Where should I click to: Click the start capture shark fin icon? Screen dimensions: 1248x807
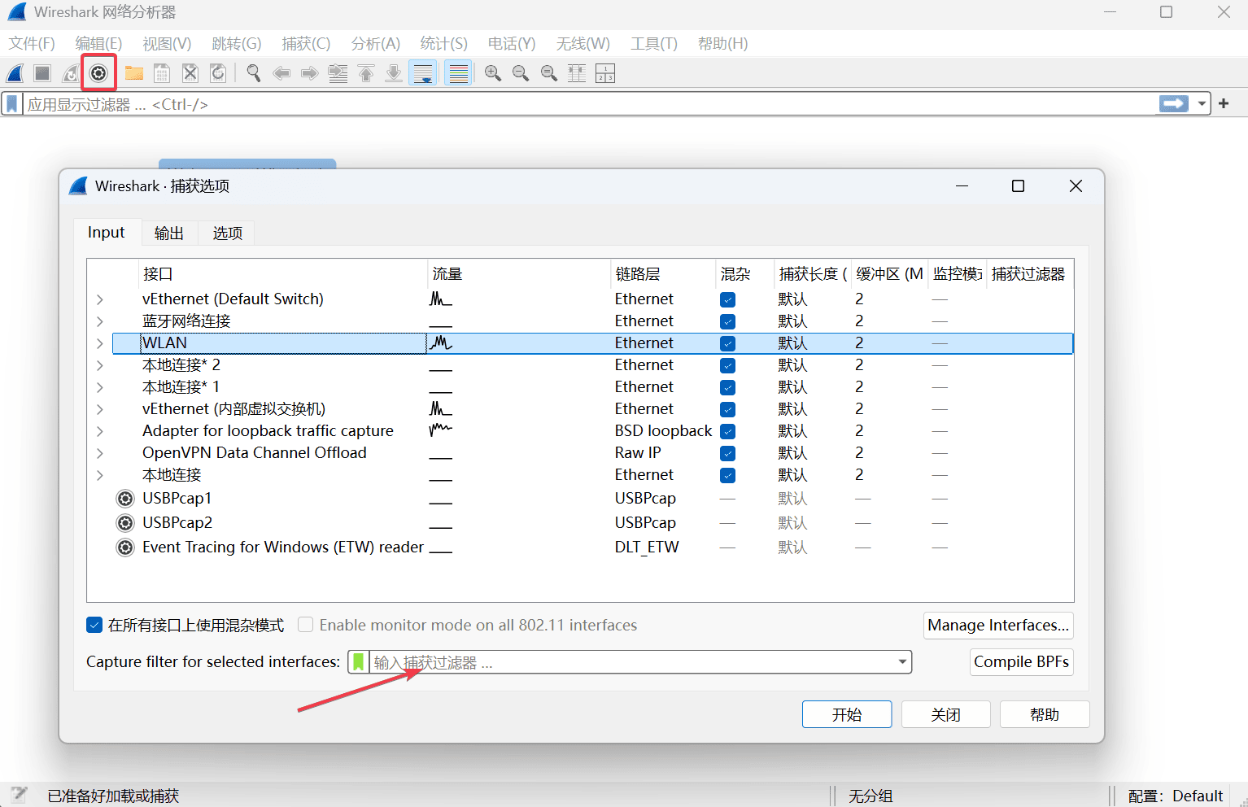(x=15, y=73)
